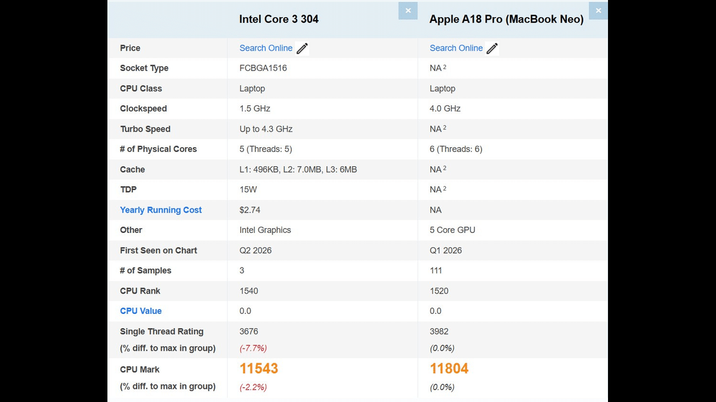The width and height of the screenshot is (716, 402).
Task: Click the Intel Graphics value
Action: coord(265,230)
